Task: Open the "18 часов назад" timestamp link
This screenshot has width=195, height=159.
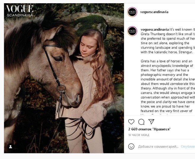Action: 139,135
